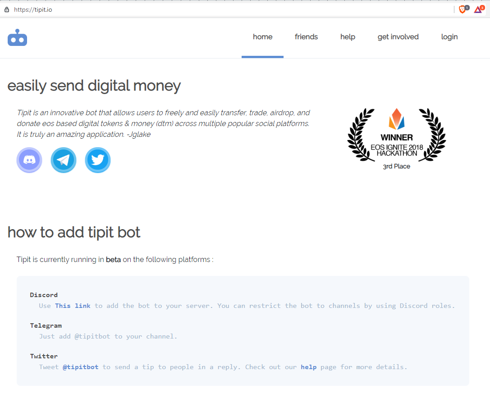The height and width of the screenshot is (402, 490).
Task: Click the 'Just add @tipitbot to your channel.' text
Action: point(108,336)
